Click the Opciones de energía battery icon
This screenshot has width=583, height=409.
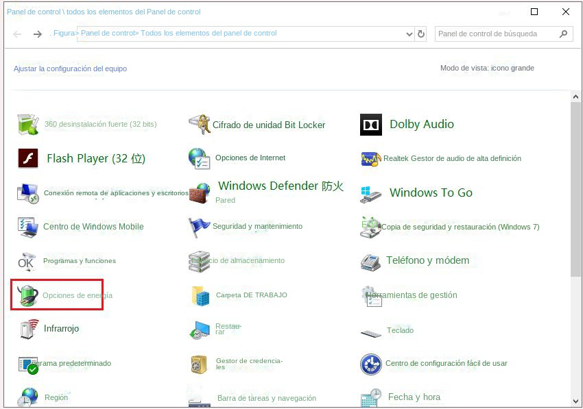click(28, 296)
